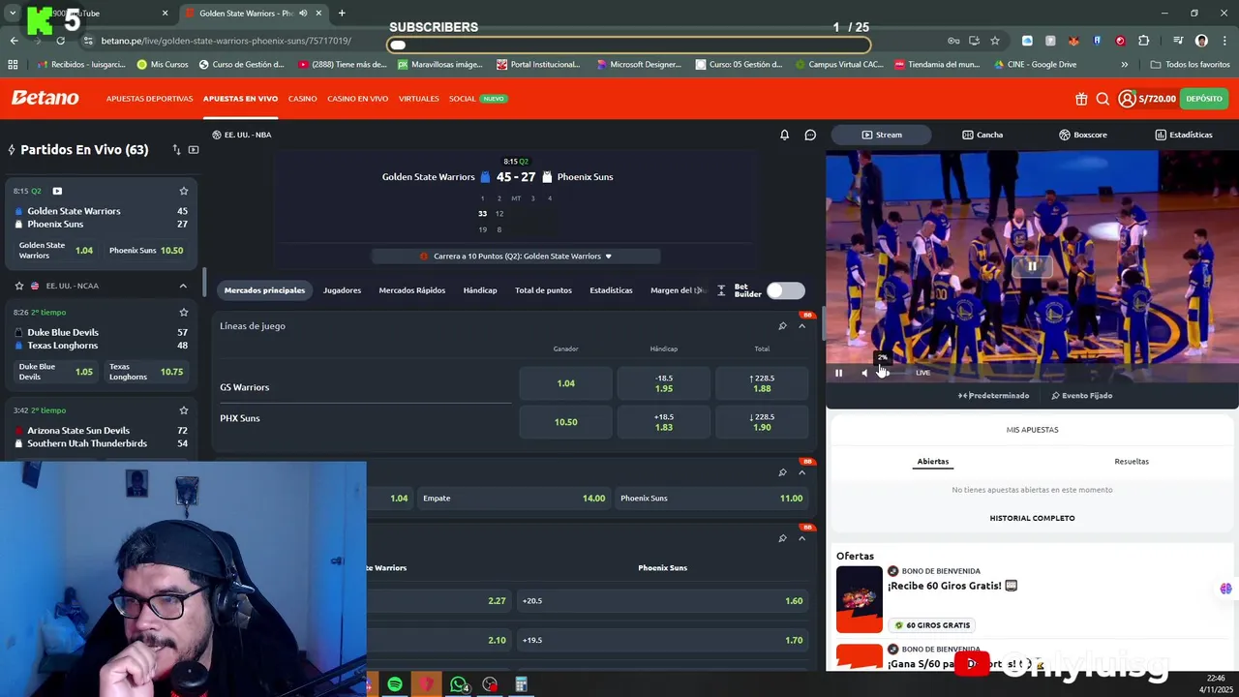Open HISTORIAL COMPLETO link
1239x697 pixels.
tap(1032, 518)
